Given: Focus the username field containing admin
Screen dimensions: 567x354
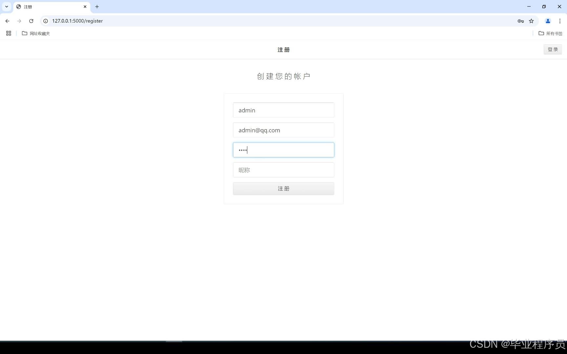Looking at the screenshot, I should pyautogui.click(x=283, y=110).
